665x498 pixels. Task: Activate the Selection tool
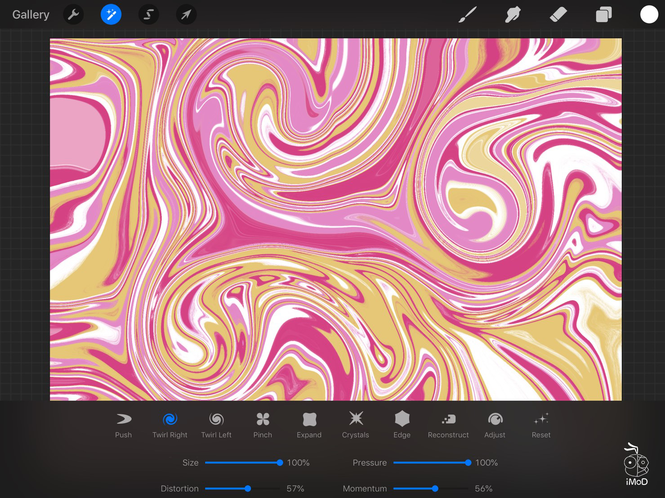[148, 15]
